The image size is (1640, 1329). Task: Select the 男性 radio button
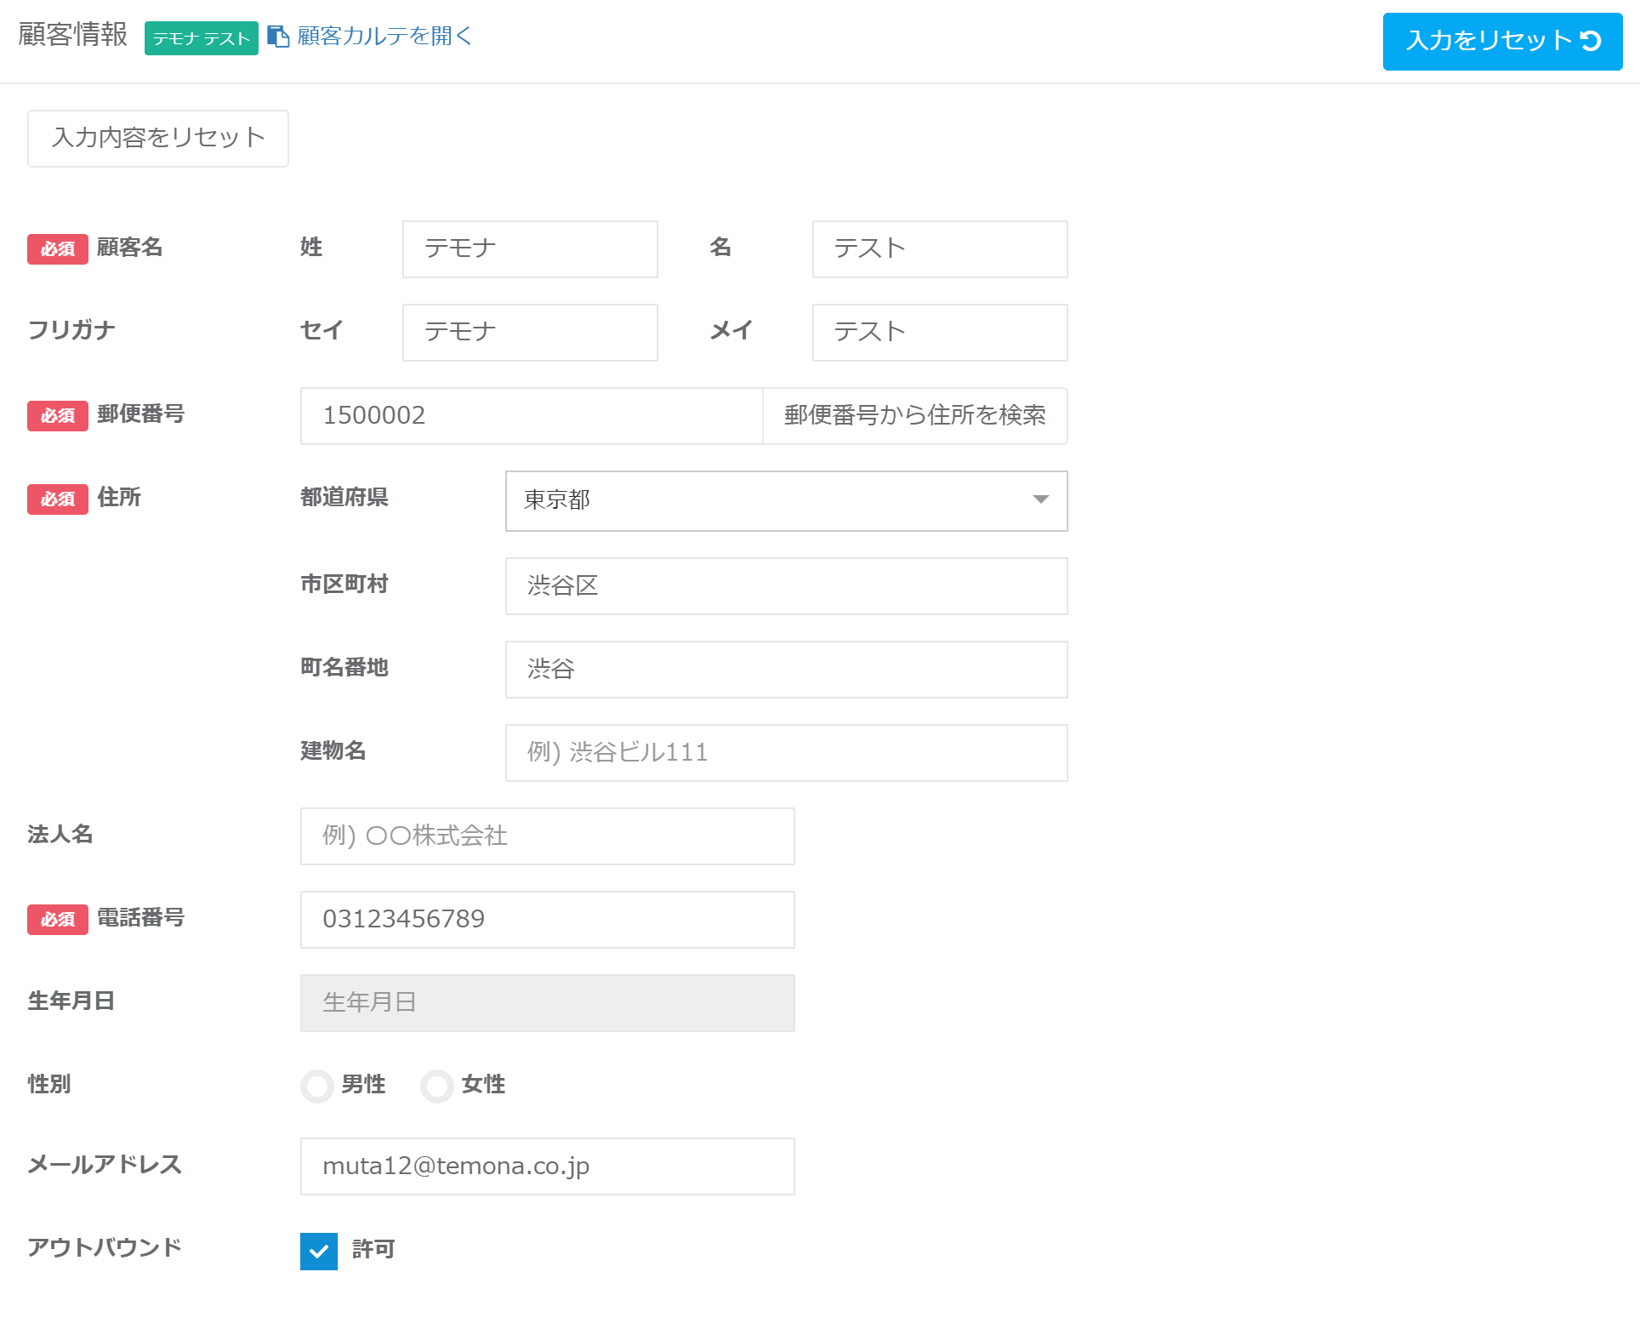click(317, 1086)
